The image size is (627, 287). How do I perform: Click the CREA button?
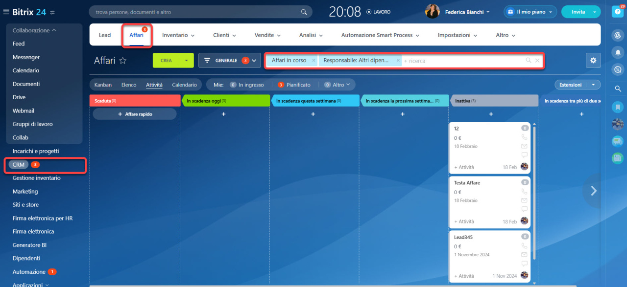(x=166, y=61)
